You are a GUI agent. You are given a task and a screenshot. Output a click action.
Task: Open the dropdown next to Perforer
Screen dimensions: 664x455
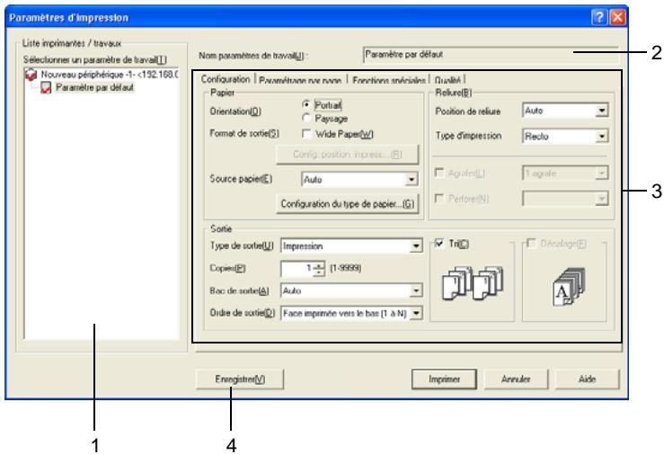(x=601, y=199)
